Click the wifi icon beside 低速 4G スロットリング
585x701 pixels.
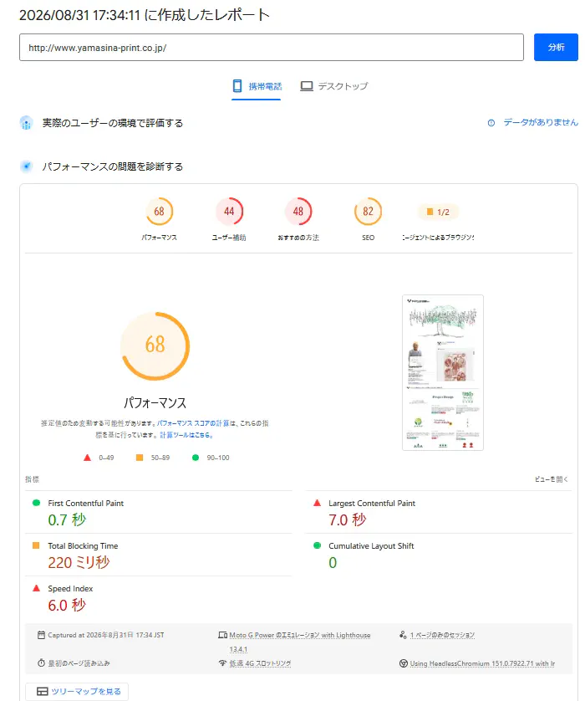tap(222, 663)
